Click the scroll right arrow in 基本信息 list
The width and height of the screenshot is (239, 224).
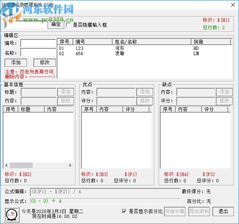tap(70, 165)
